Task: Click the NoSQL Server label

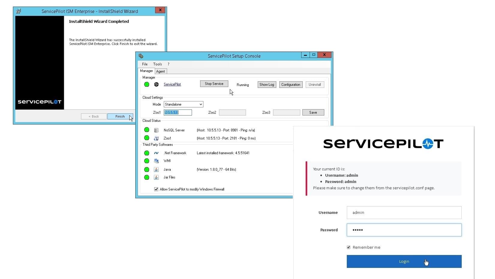Action: pyautogui.click(x=174, y=130)
